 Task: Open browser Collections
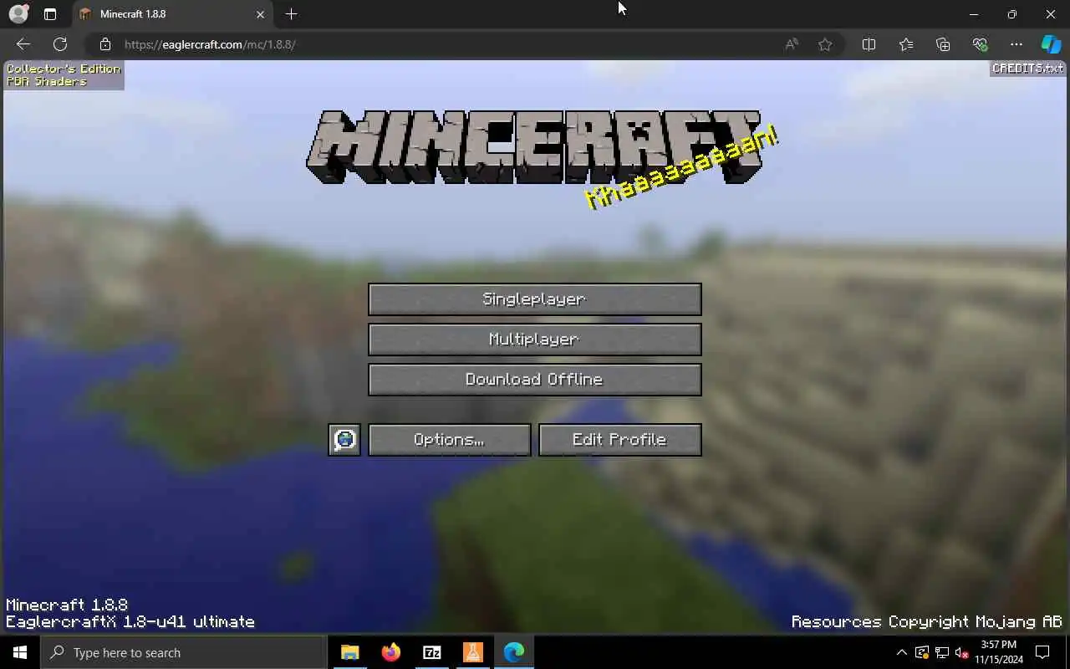click(943, 44)
